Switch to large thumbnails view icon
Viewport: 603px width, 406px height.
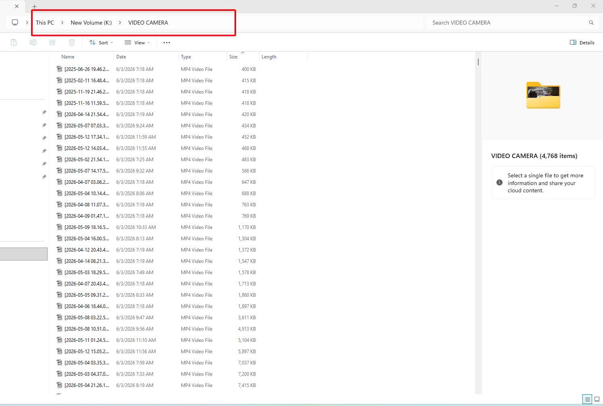[597, 399]
